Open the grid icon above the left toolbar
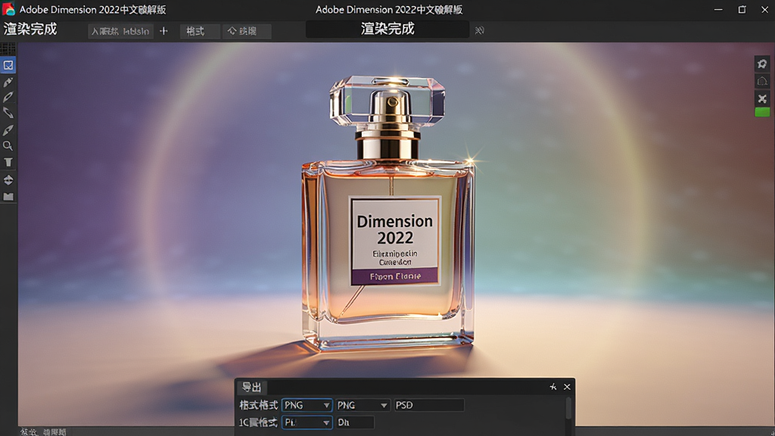 (x=8, y=49)
